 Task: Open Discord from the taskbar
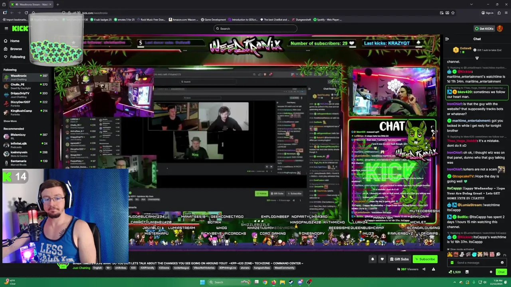click(300, 282)
